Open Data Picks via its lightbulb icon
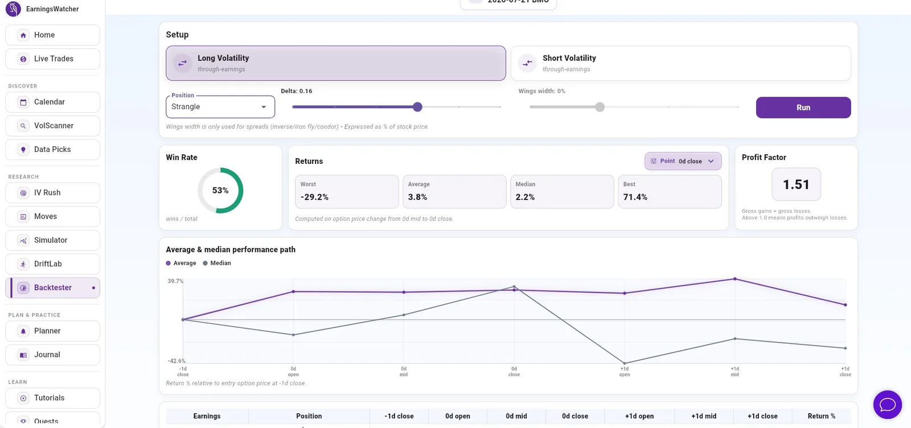The height and width of the screenshot is (428, 911). [x=23, y=150]
